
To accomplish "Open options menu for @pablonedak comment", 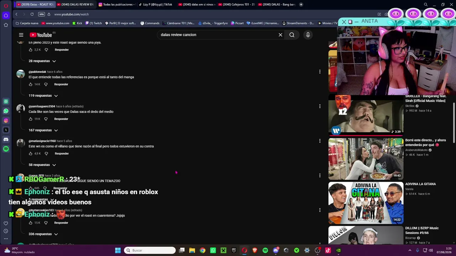I will pyautogui.click(x=320, y=71).
